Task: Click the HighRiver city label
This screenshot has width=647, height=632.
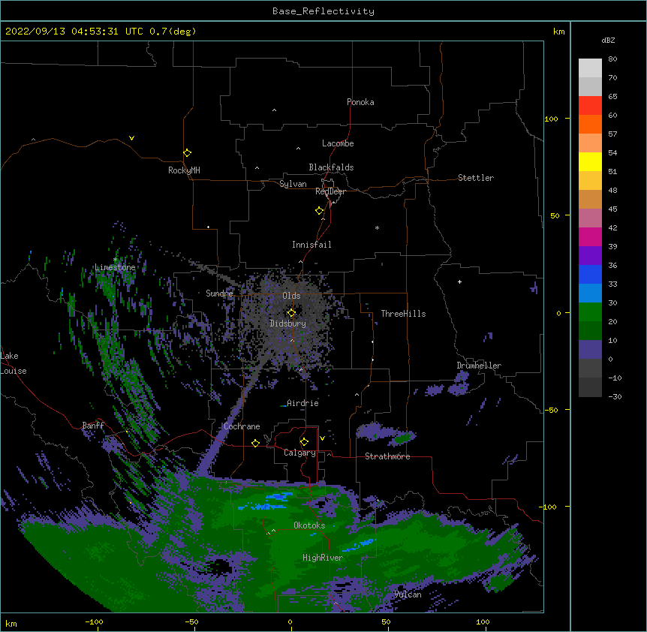Action: tap(323, 558)
